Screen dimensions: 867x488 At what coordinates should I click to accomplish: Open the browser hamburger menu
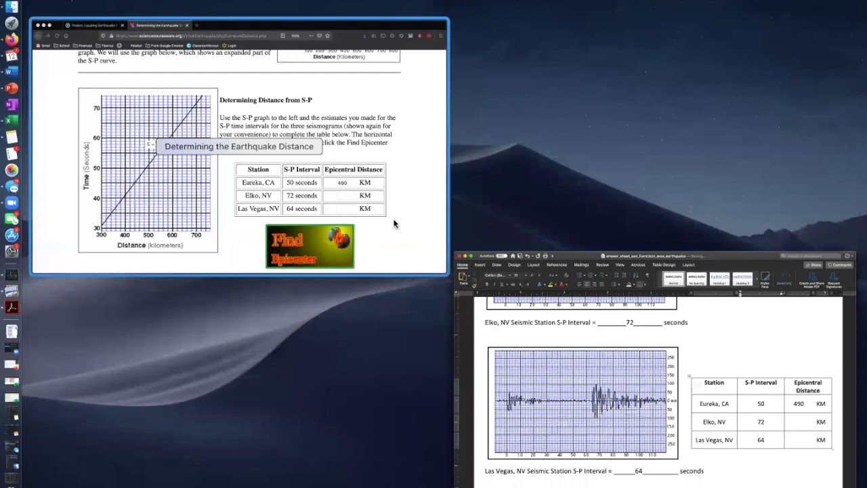tap(440, 36)
